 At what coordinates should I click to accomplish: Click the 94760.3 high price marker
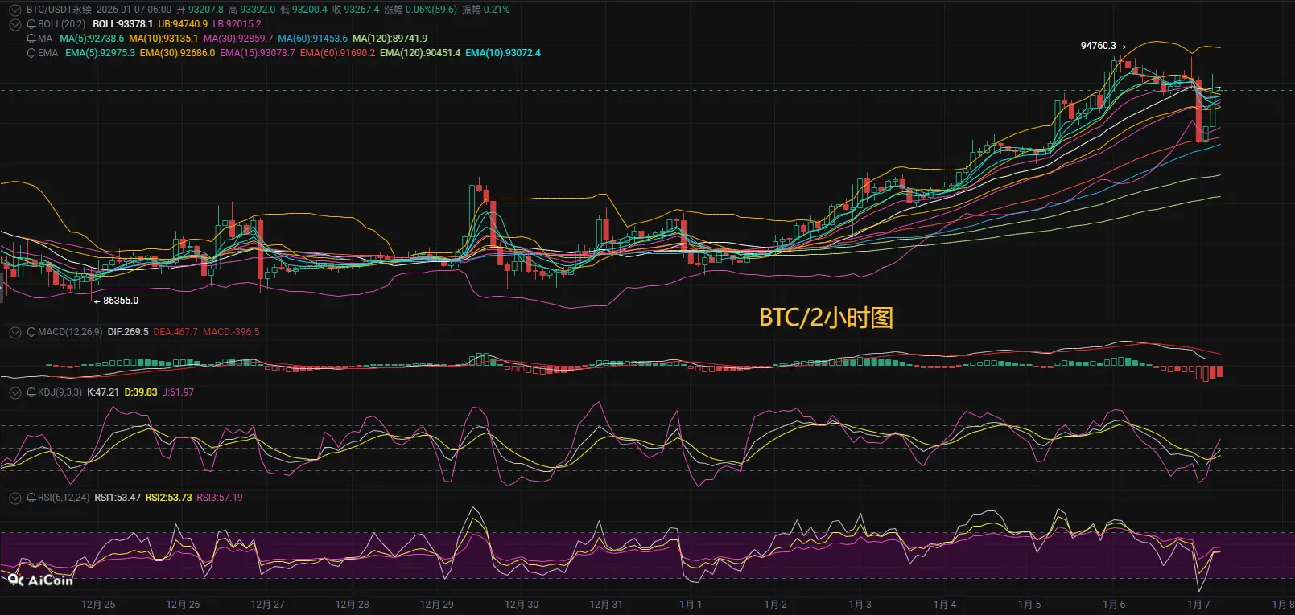1099,46
